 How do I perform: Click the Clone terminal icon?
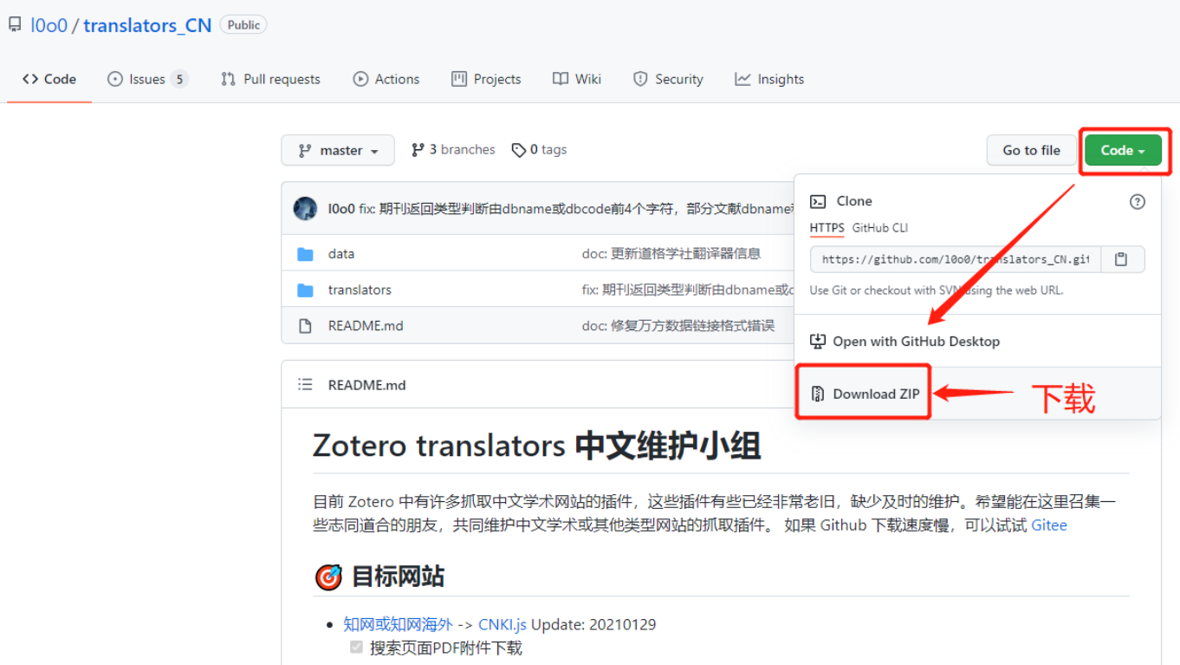tap(818, 201)
